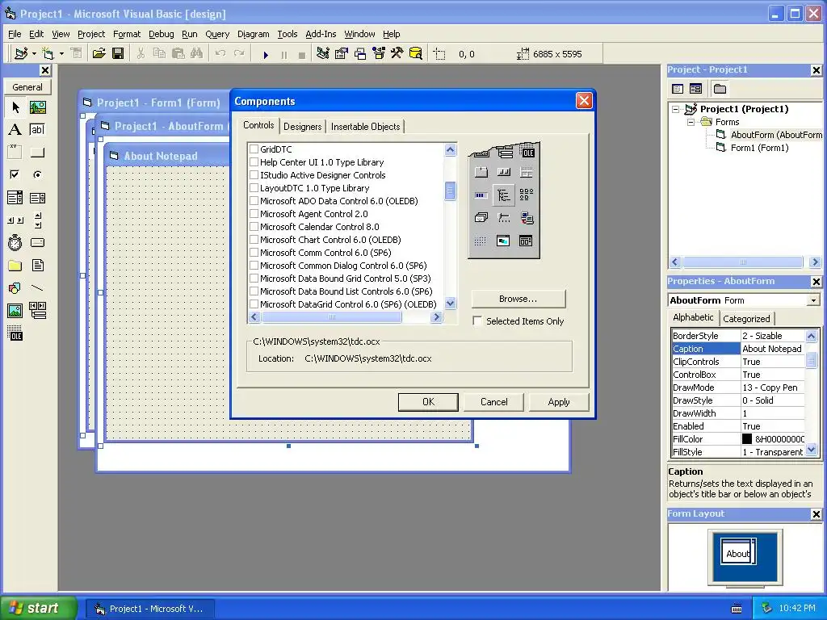Click vertical scrollbar thumb in components list
827x620 pixels.
point(450,191)
